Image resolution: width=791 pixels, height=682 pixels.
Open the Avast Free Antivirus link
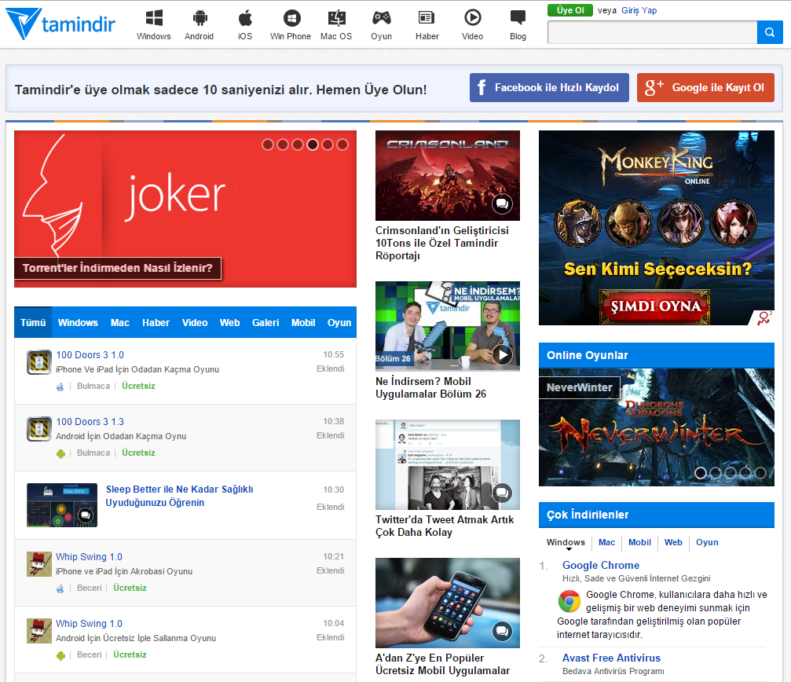[x=611, y=658]
